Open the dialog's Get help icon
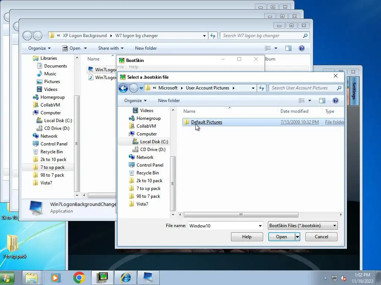This screenshot has height=285, width=381. (x=335, y=101)
